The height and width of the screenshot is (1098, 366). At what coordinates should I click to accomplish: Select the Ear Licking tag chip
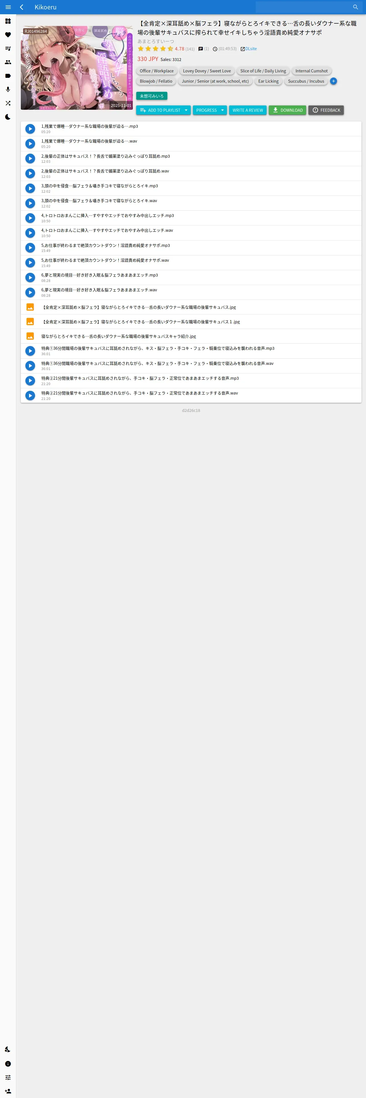point(269,82)
